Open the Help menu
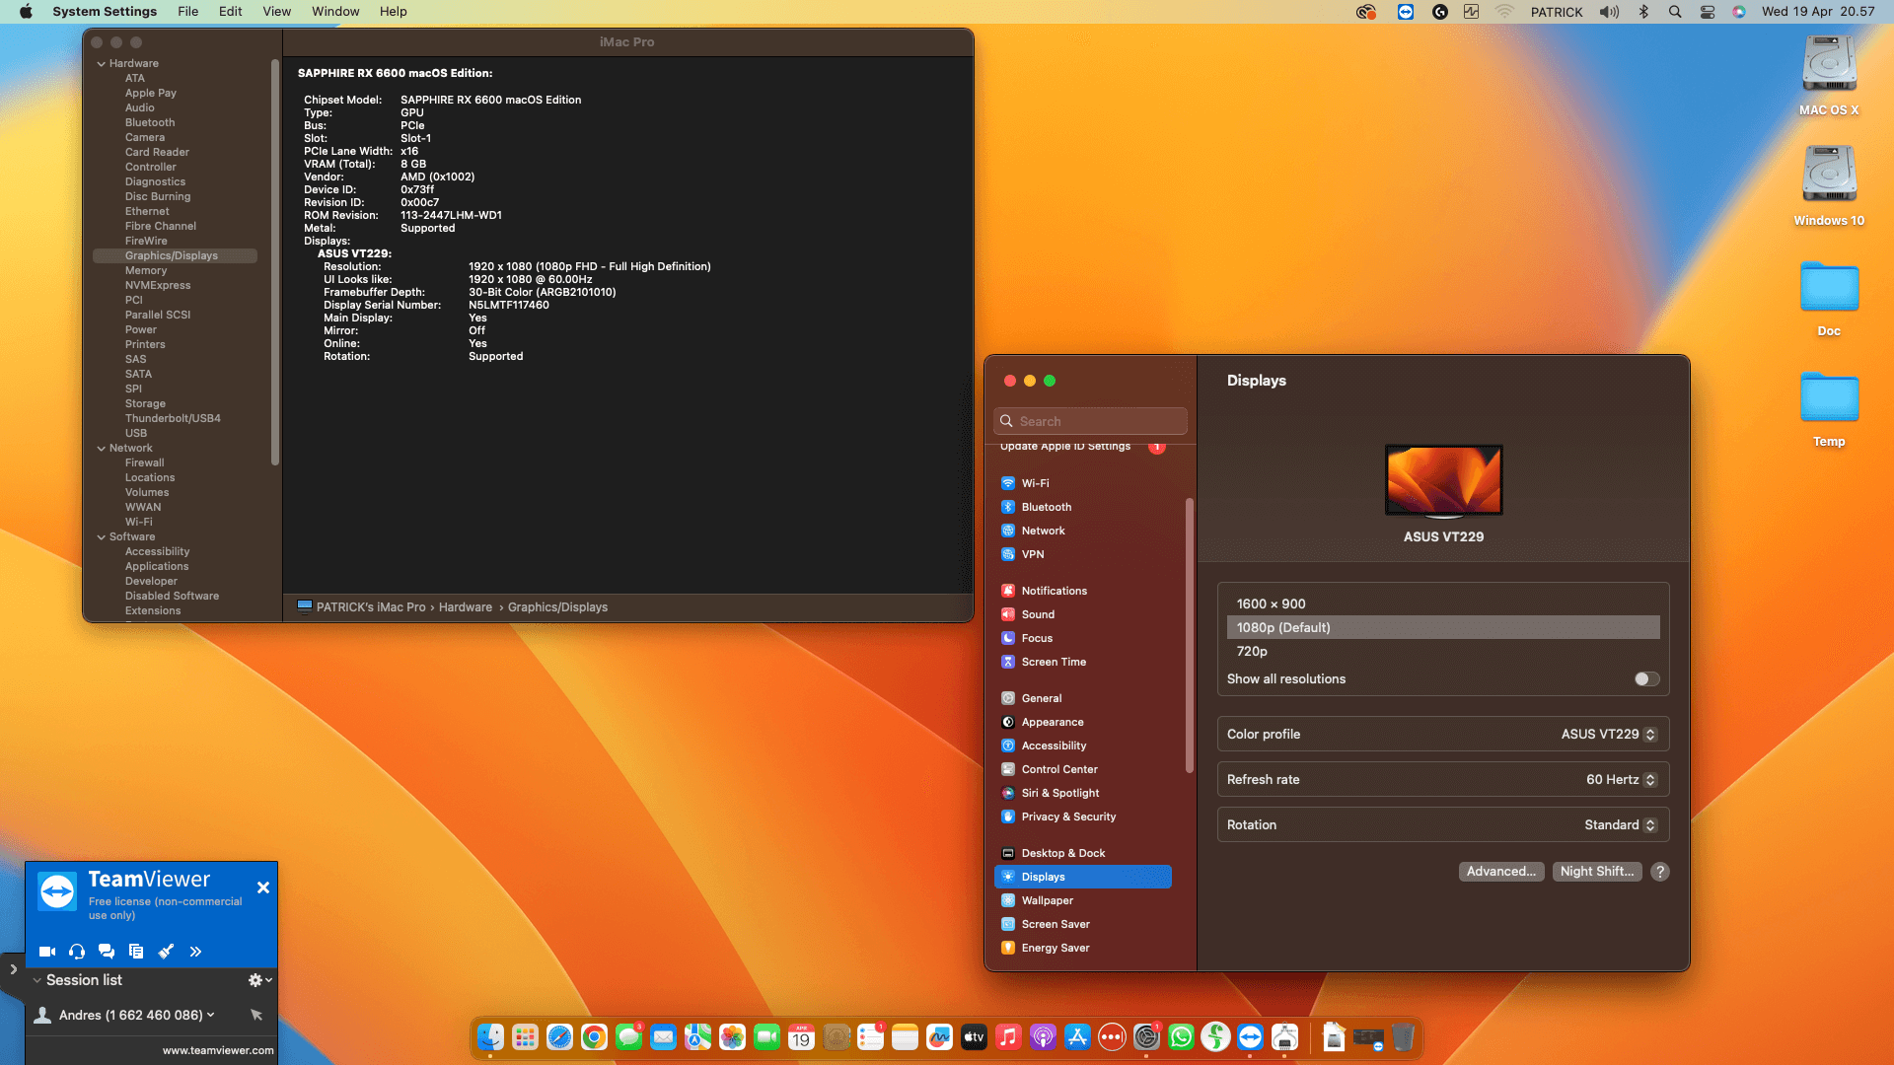This screenshot has height=1065, width=1894. [393, 12]
